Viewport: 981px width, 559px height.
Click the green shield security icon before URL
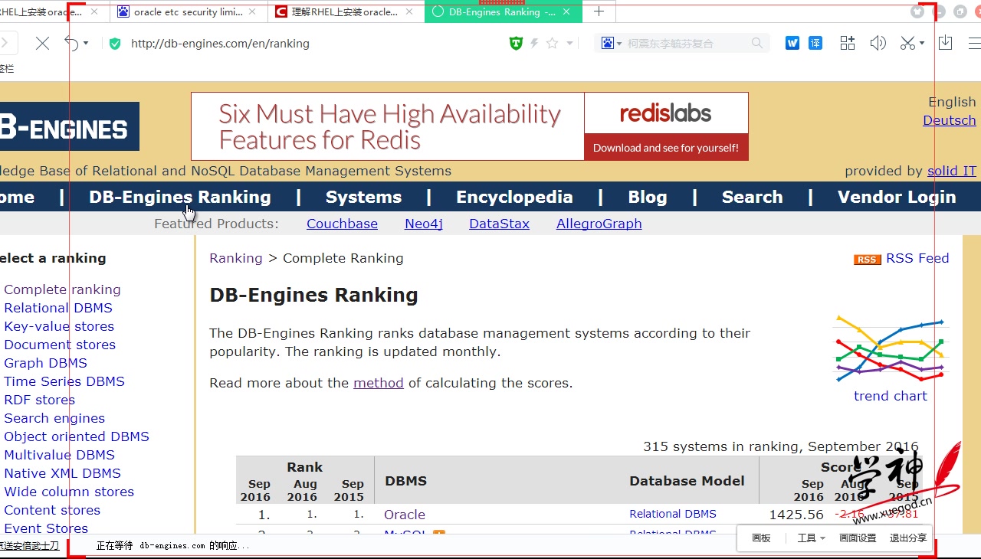click(x=115, y=44)
